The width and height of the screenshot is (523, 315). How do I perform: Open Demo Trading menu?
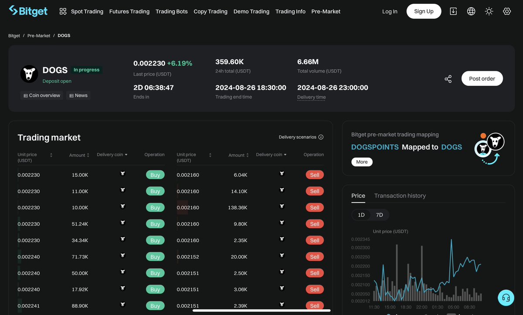pyautogui.click(x=251, y=11)
